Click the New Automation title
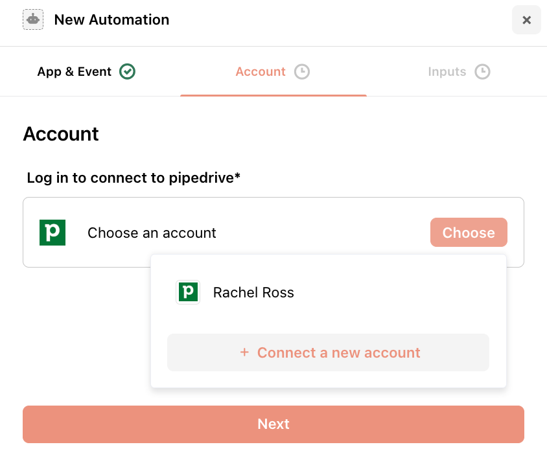 click(x=111, y=20)
